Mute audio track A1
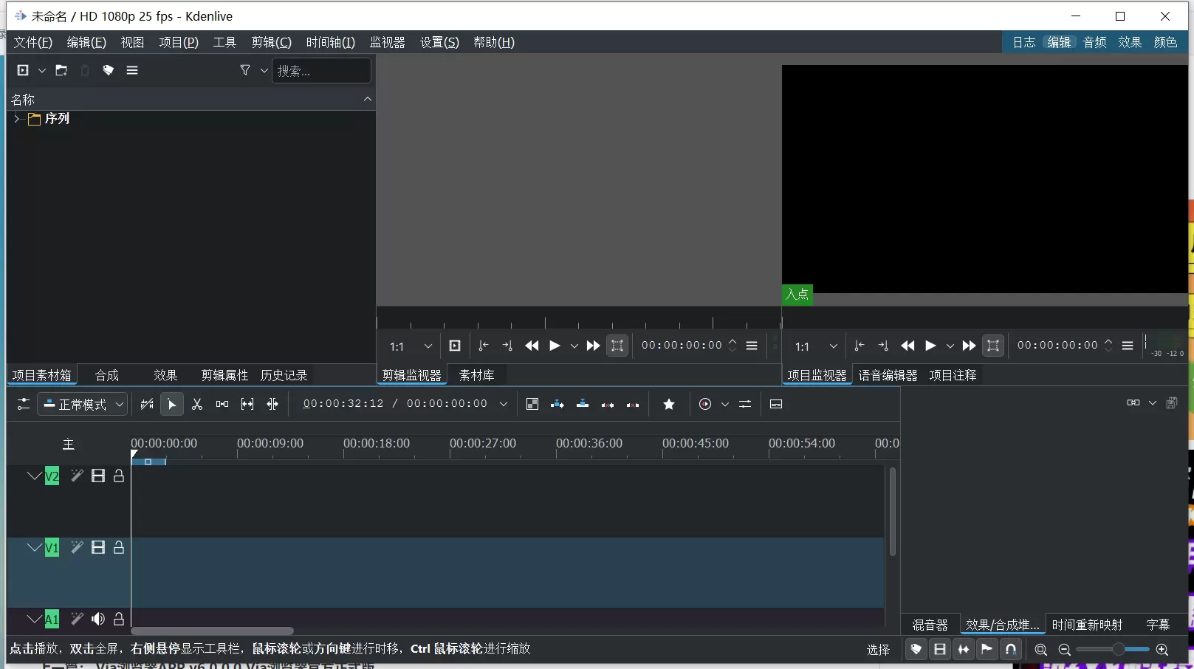This screenshot has height=669, width=1194. (98, 619)
